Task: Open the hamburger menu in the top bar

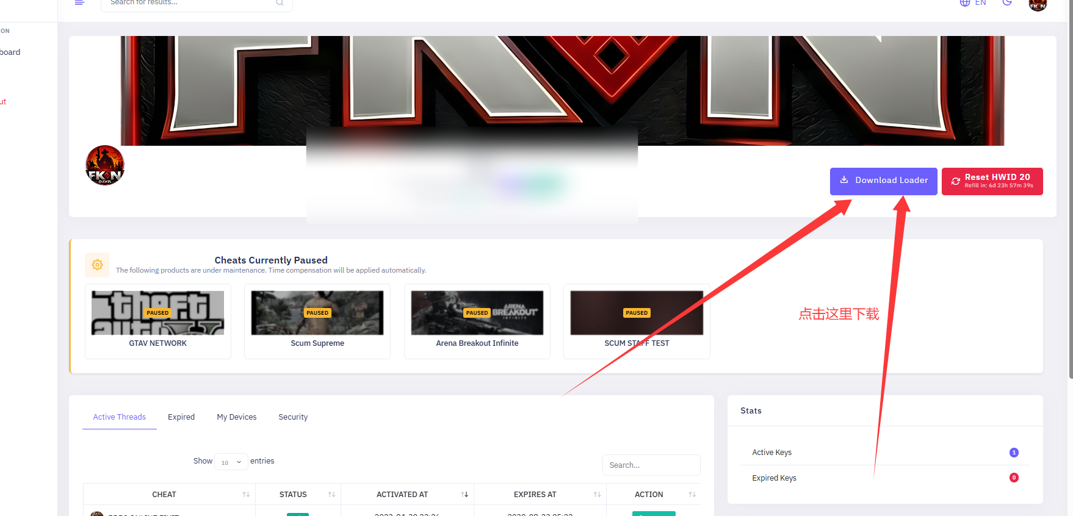Action: (79, 2)
